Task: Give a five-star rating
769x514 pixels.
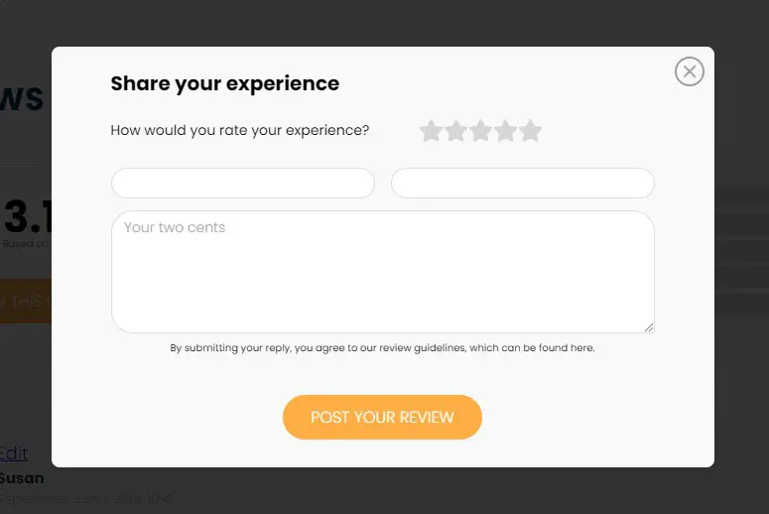Action: (531, 131)
